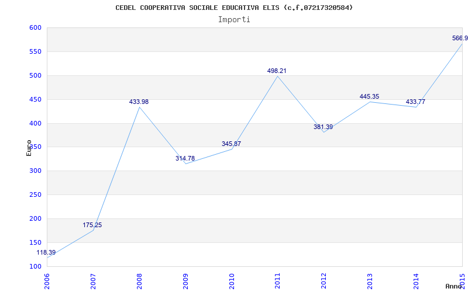The width and height of the screenshot is (468, 292).
Task: Click the 2011 x-axis label
Action: tap(277, 281)
